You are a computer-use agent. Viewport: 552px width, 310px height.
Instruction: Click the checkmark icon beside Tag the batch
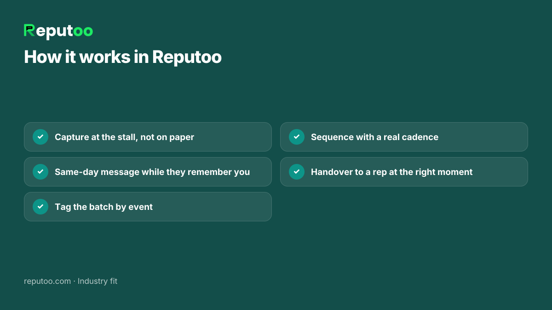40,207
